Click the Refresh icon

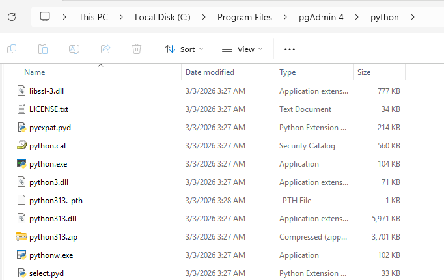pyautogui.click(x=12, y=17)
